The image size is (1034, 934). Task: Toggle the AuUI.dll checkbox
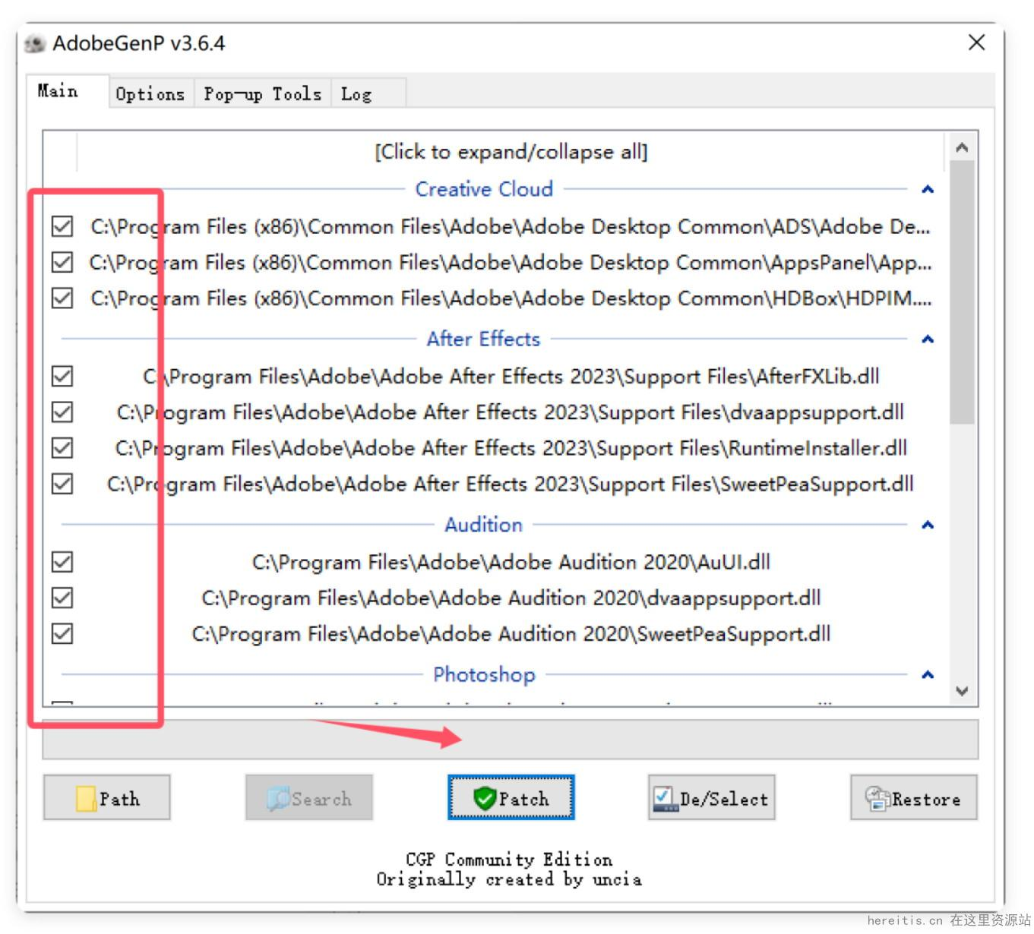point(62,562)
